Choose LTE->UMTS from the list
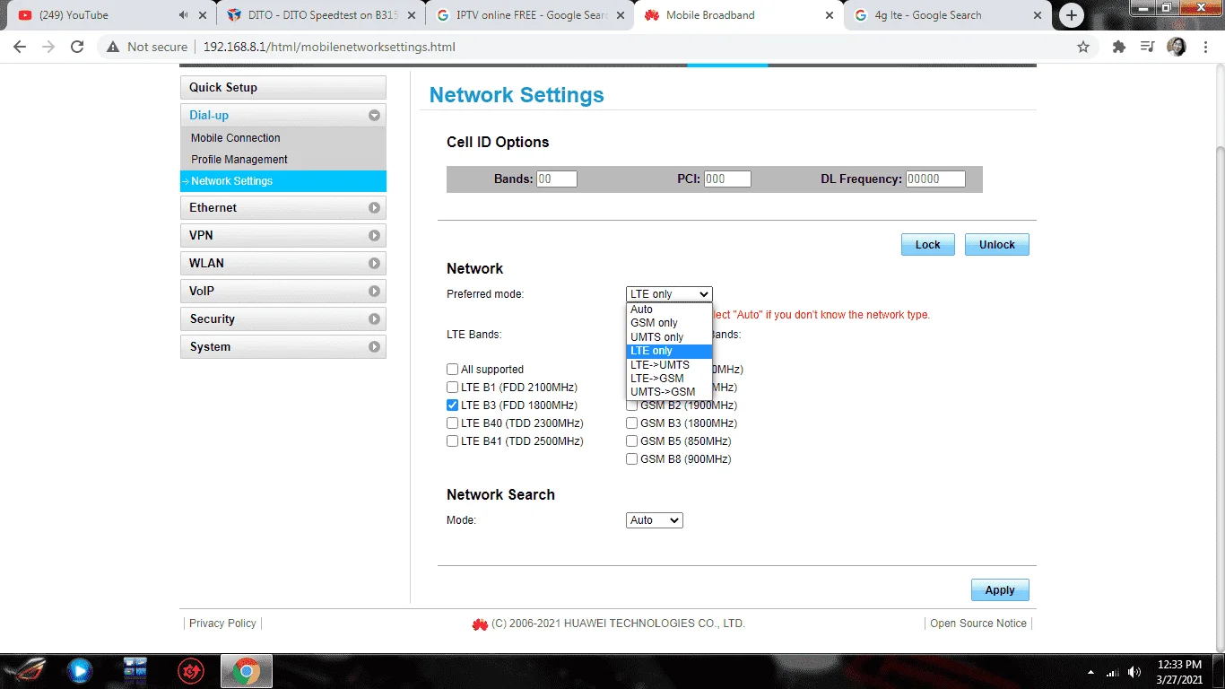Viewport: 1225px width, 689px height. [x=669, y=364]
